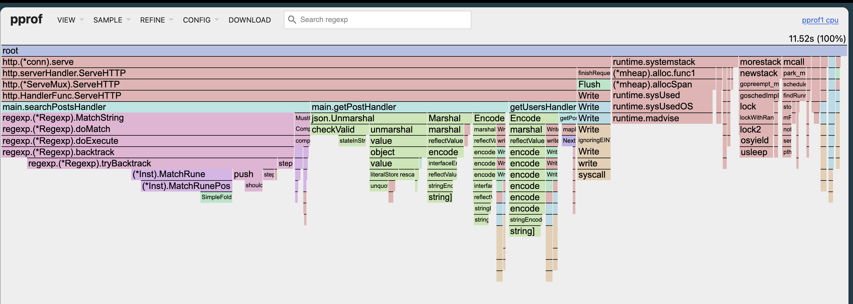
Task: Select the regexp.(*Regexp).tryBacktrack frame
Action: 152,163
